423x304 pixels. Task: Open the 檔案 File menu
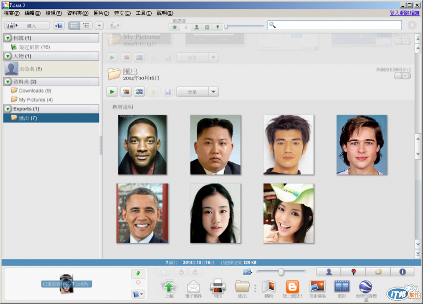[x=12, y=13]
